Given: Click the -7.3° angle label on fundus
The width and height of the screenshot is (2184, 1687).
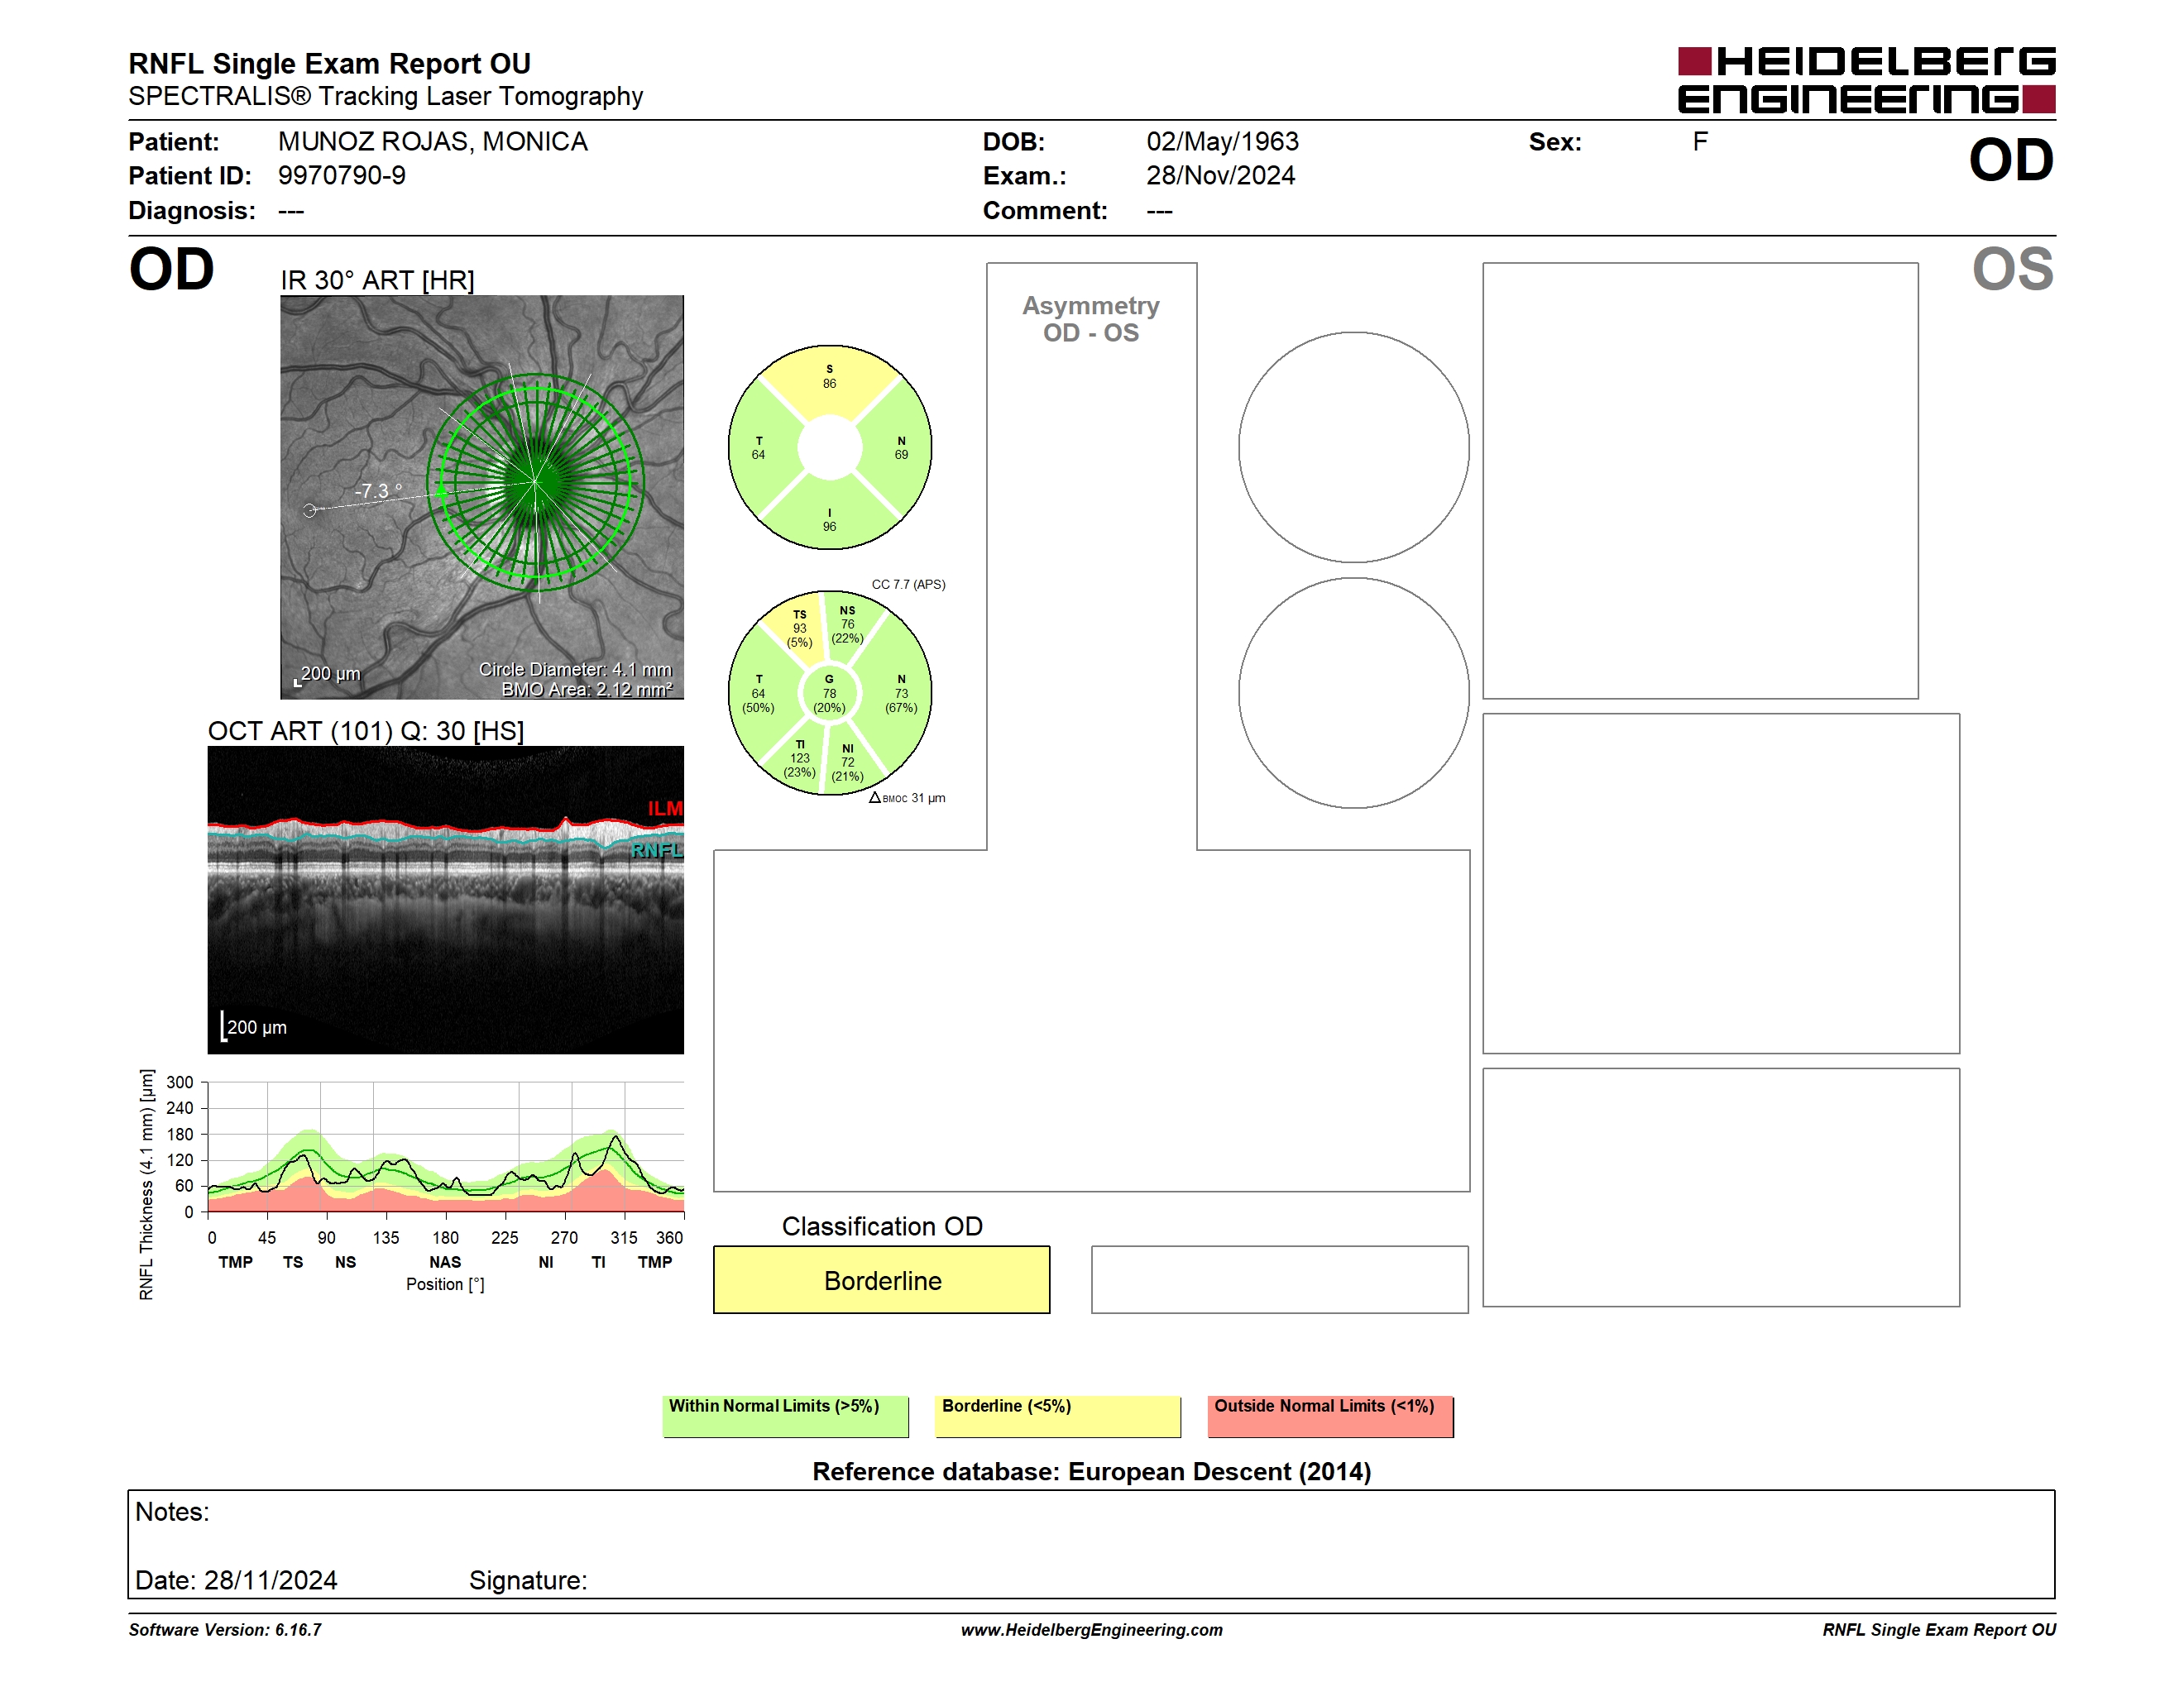Looking at the screenshot, I should [x=378, y=490].
